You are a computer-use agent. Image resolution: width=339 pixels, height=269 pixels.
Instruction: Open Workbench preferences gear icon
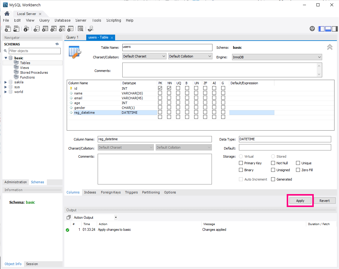(x=312, y=29)
